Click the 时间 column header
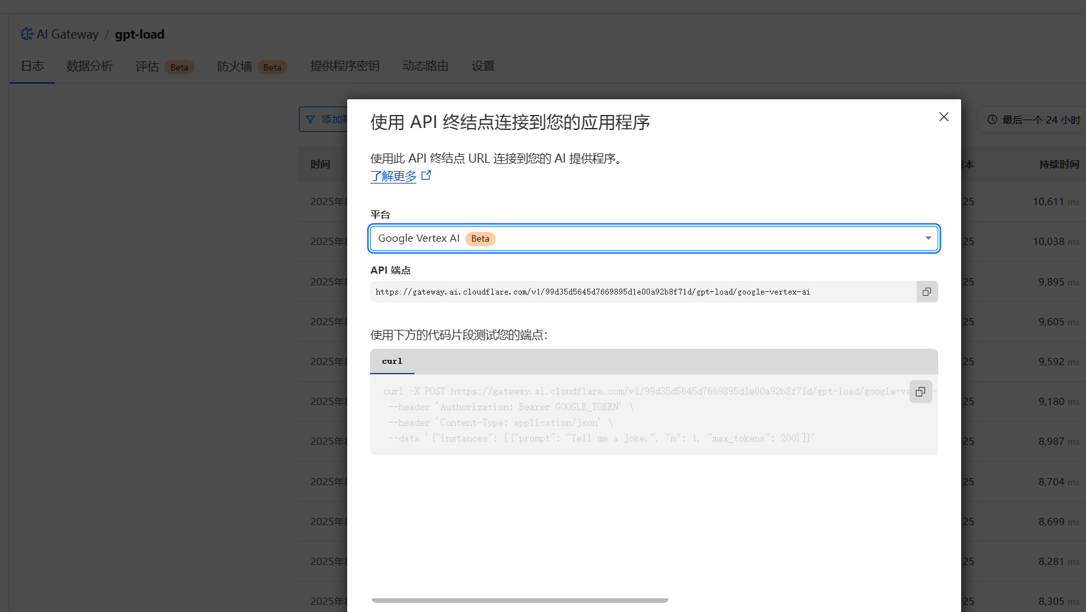Image resolution: width=1086 pixels, height=612 pixels. [x=320, y=165]
